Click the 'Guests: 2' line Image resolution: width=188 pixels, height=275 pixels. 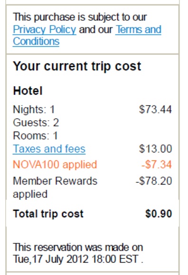[x=36, y=123]
